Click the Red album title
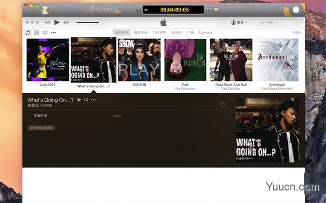326x203 pixels. (185, 85)
